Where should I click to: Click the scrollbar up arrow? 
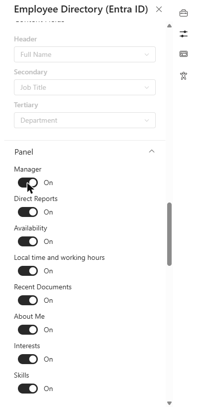pos(169,26)
